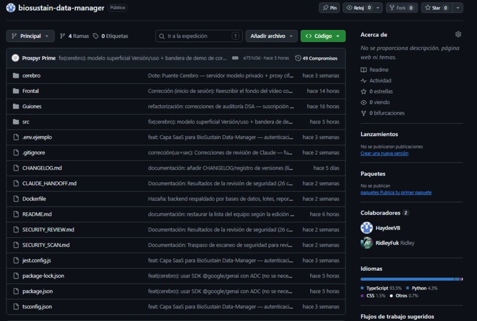This screenshot has height=321, width=477.
Task: Open the CHANGELOG.md file
Action: [42, 168]
